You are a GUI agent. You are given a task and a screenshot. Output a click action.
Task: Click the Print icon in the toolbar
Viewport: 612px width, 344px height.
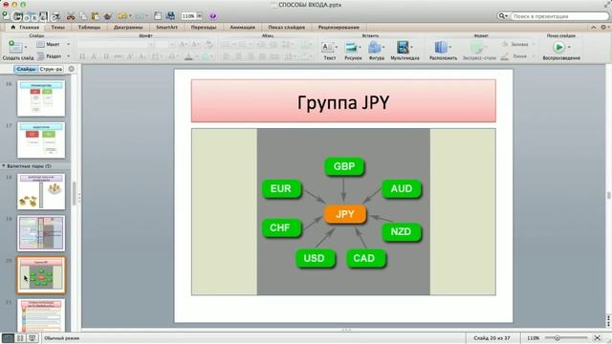(x=55, y=16)
